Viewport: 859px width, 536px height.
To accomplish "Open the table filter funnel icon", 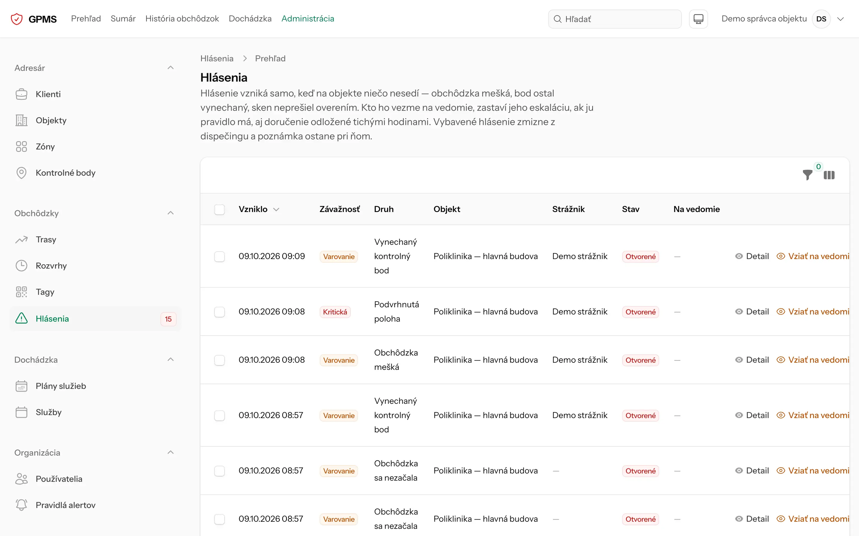I will tap(807, 175).
